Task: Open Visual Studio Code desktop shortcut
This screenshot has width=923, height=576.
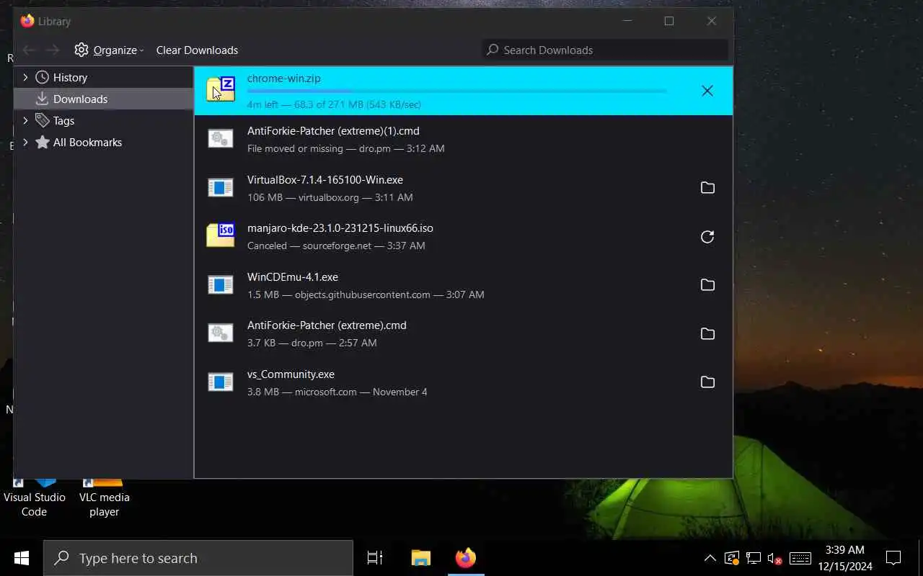Action: click(x=34, y=498)
